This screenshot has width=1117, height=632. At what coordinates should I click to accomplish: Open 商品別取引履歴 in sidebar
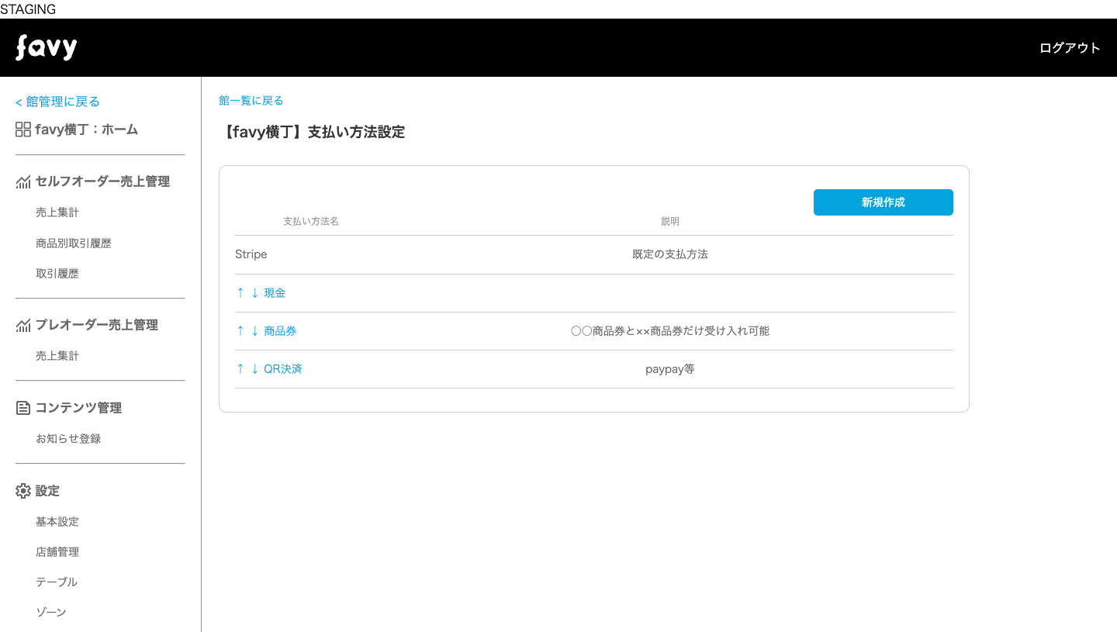click(74, 243)
